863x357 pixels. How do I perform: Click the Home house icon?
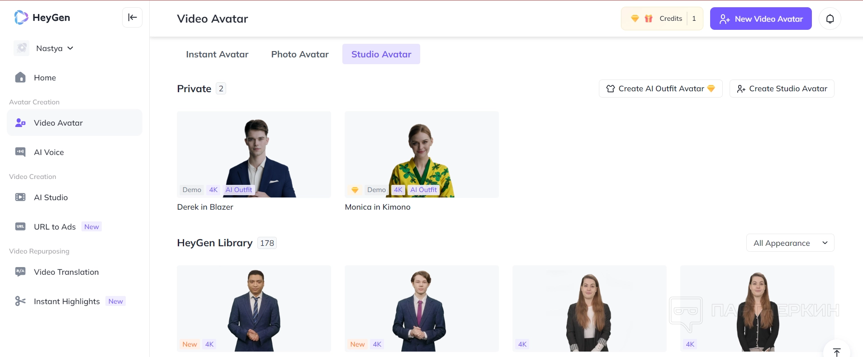pos(20,78)
